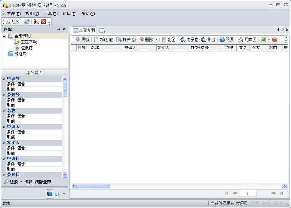Viewport: 291px width, 208px height.
Task: Collapse the 申请号 condition group
Action: click(4, 79)
